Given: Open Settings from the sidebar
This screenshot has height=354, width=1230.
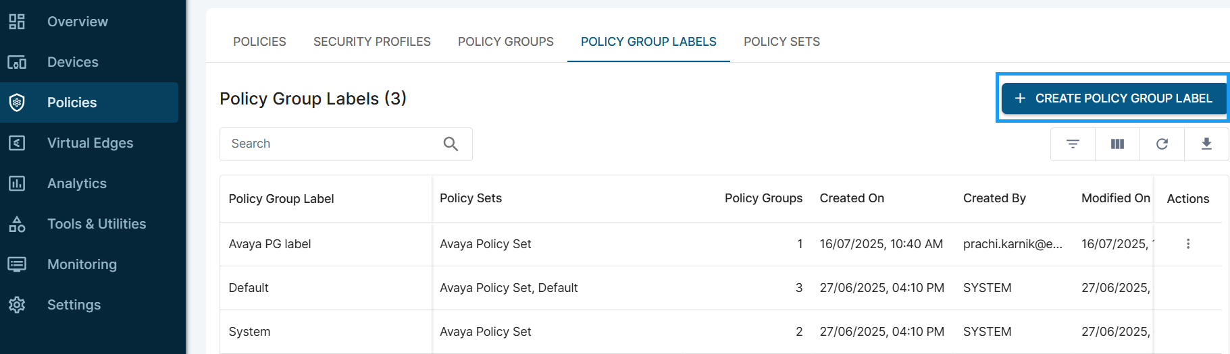Looking at the screenshot, I should (74, 305).
